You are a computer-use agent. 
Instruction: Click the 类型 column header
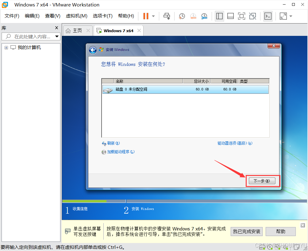254,81
